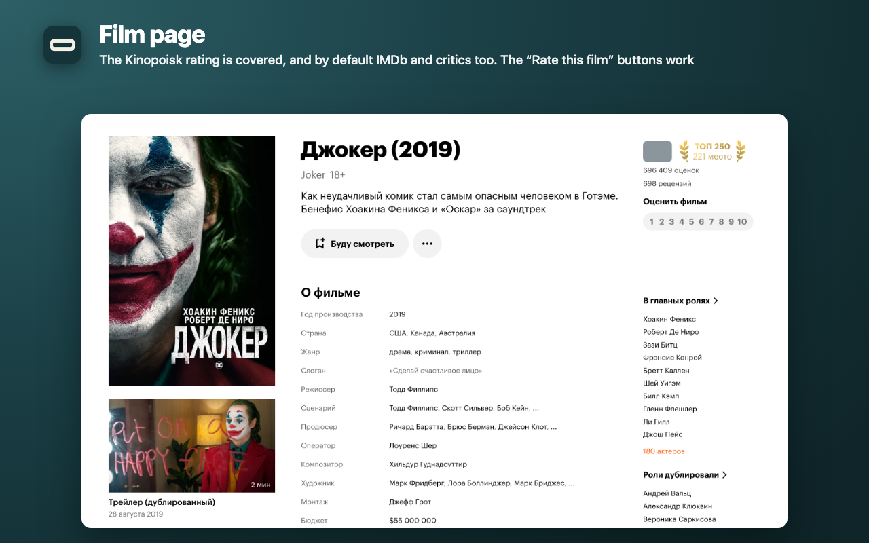Open the ТОП 250 laurel badge

click(x=712, y=151)
